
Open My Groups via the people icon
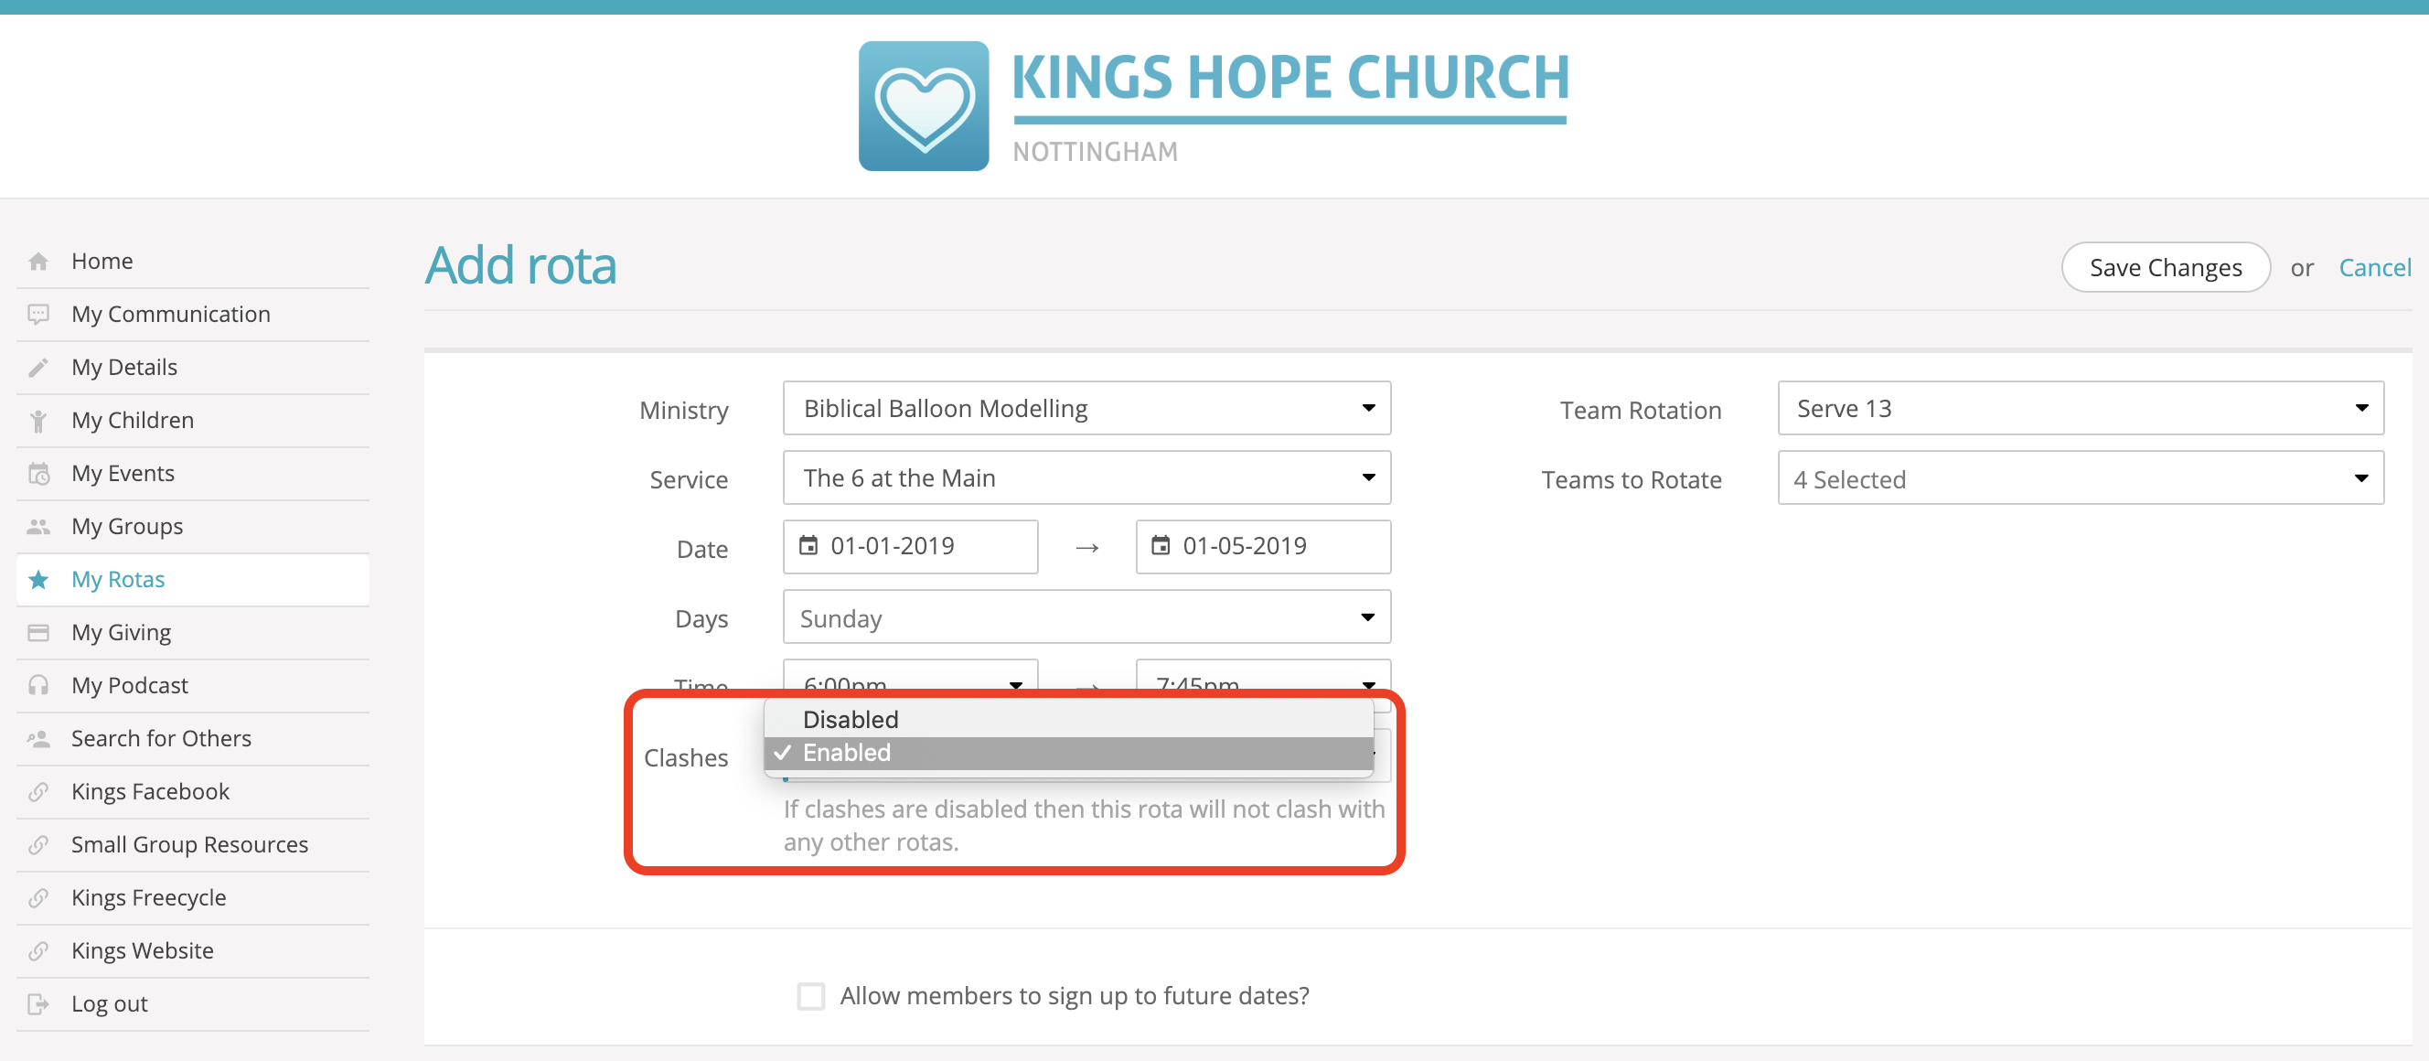39,526
